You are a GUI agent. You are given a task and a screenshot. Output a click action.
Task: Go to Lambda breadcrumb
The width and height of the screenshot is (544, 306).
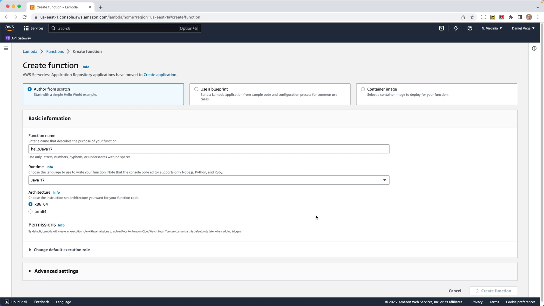[30, 51]
